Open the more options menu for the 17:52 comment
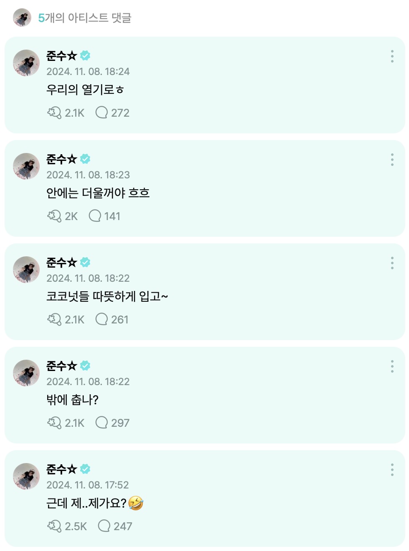 [392, 470]
